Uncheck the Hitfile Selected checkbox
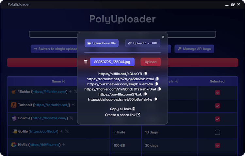This screenshot has width=245, height=156. 217,145
